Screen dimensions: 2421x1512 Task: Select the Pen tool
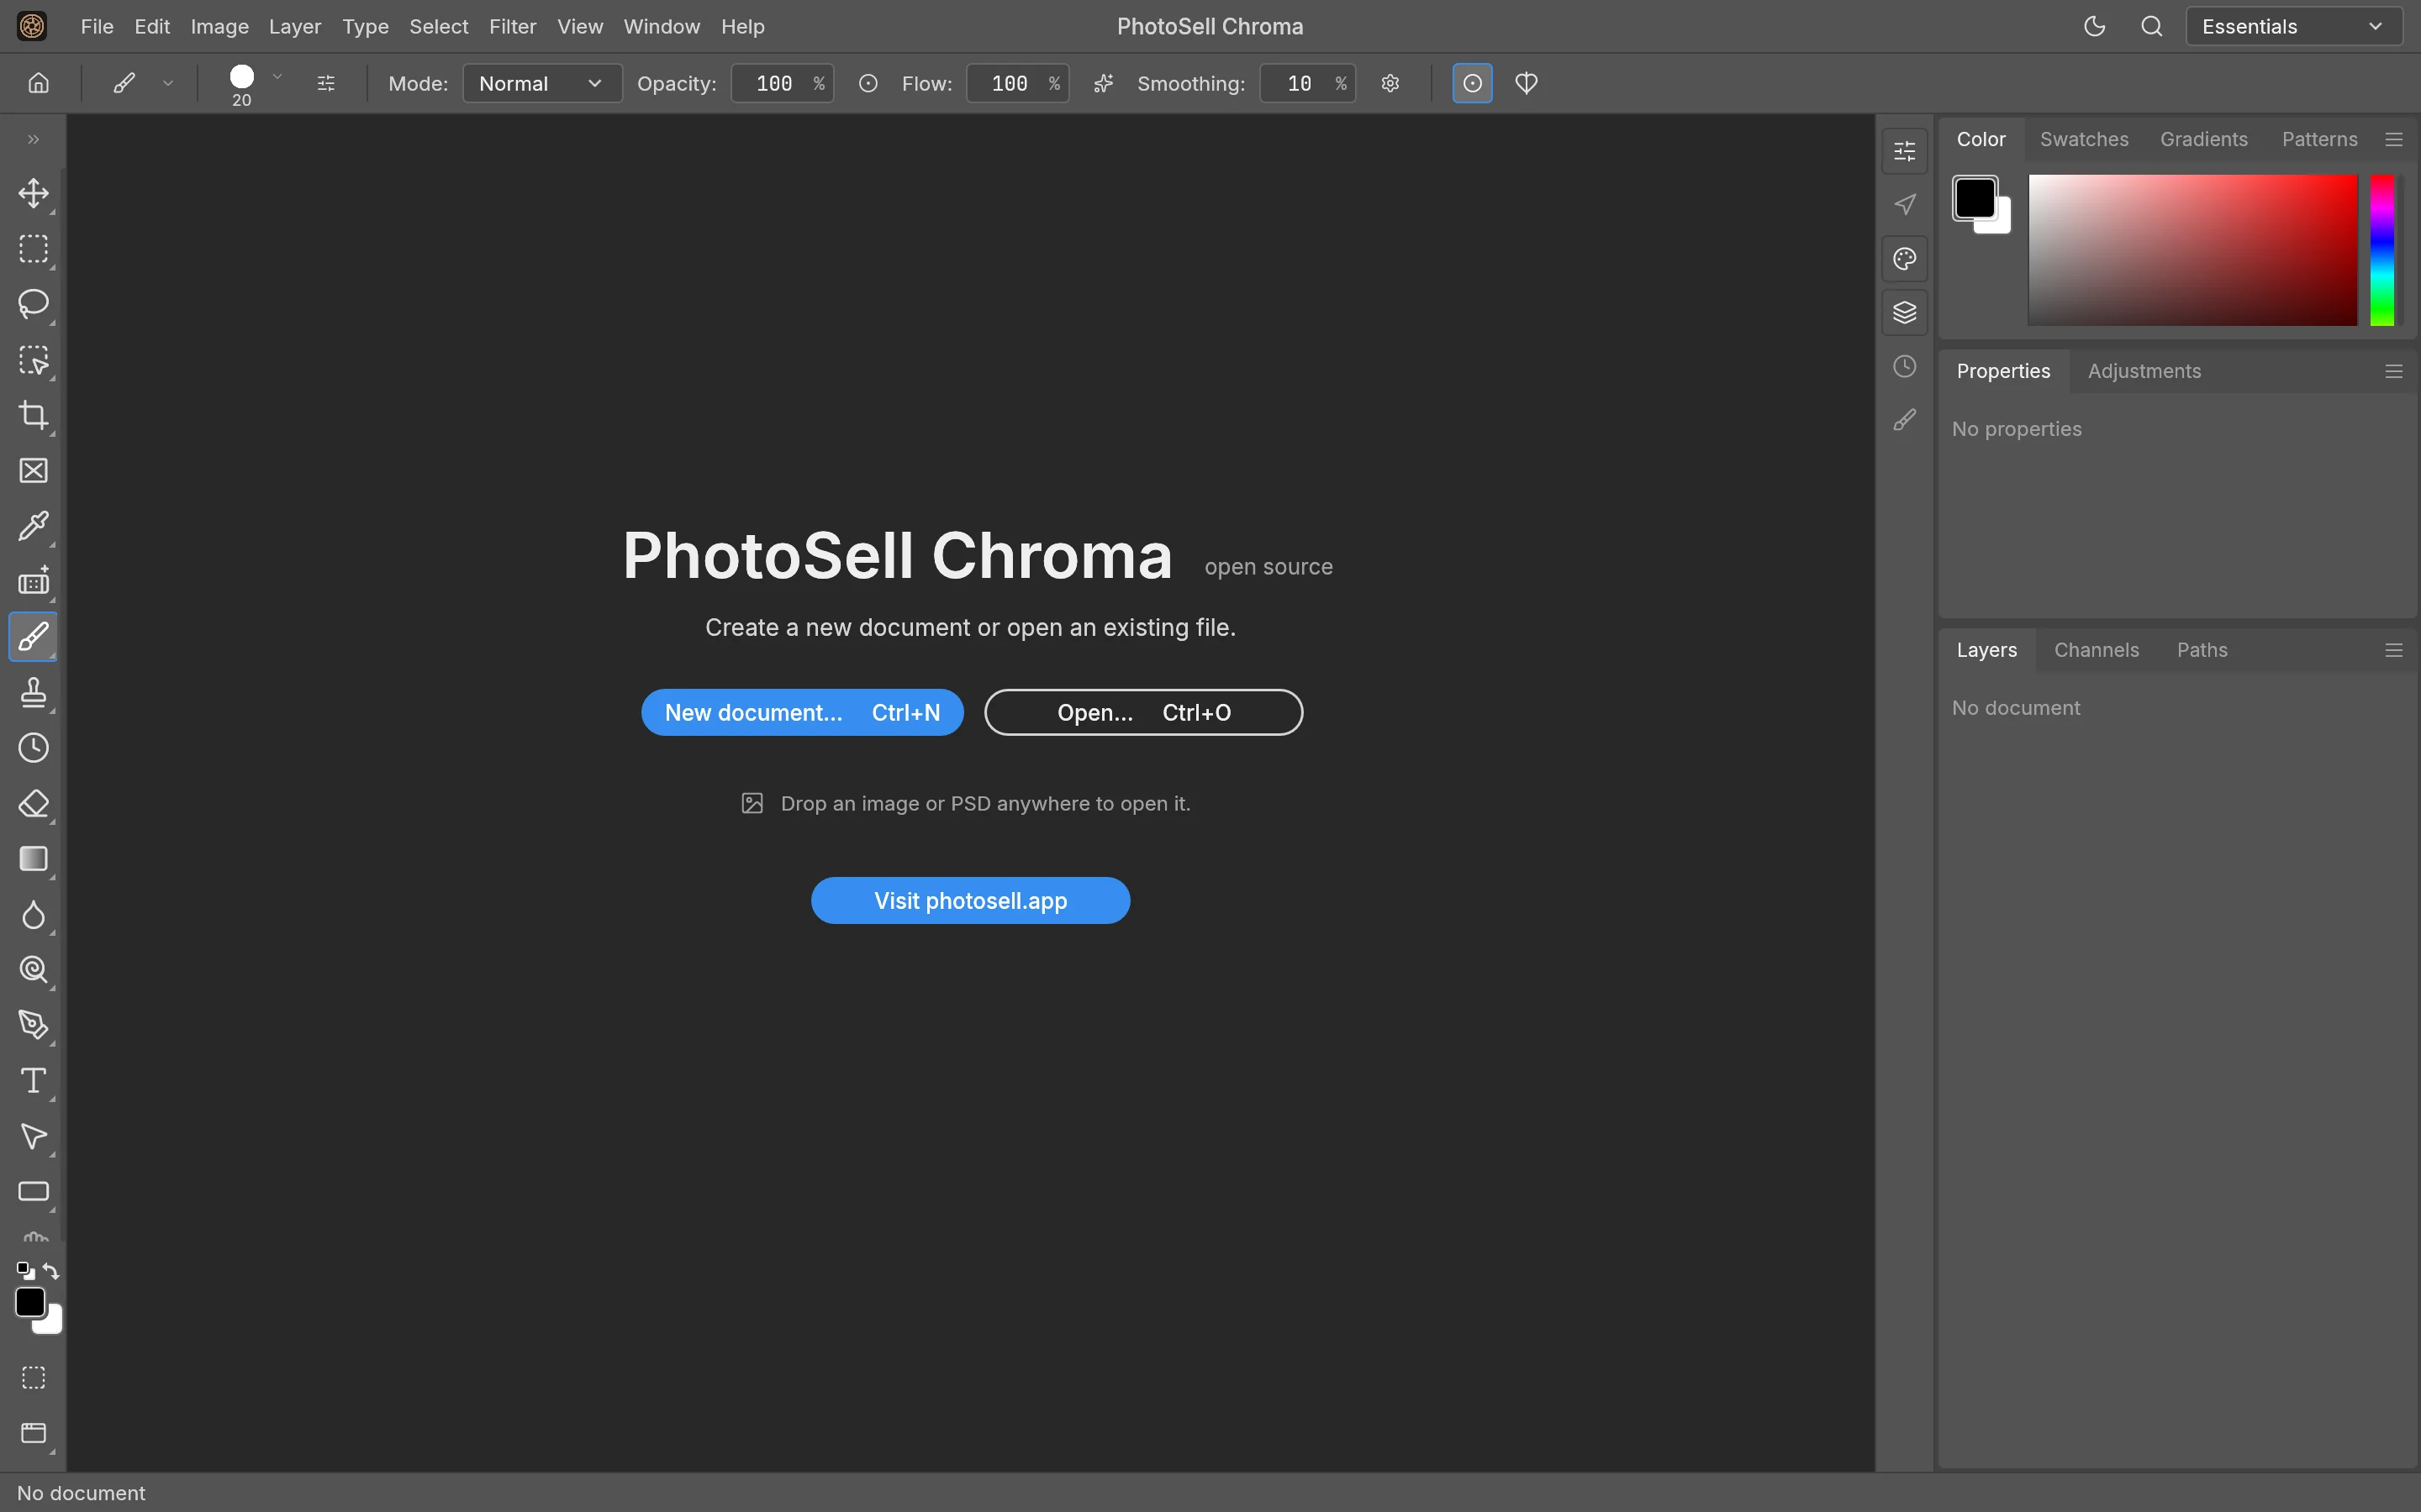point(34,1025)
